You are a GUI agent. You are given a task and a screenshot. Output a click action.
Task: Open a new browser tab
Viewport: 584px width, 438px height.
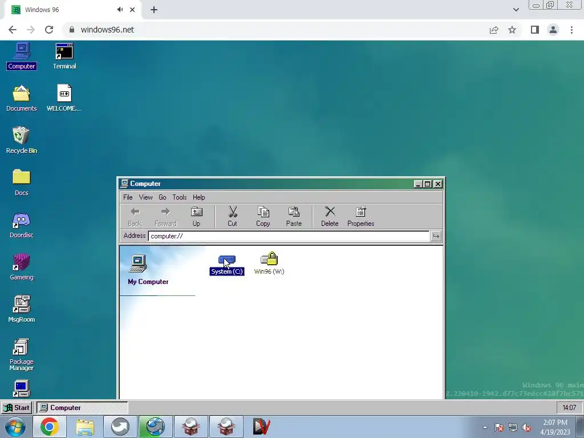pyautogui.click(x=154, y=10)
